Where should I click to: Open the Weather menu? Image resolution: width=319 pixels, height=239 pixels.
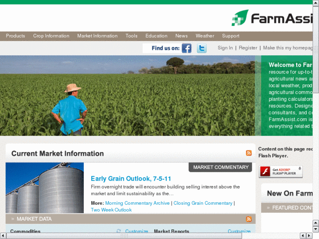pyautogui.click(x=205, y=36)
